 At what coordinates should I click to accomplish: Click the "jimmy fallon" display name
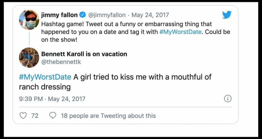coord(59,15)
